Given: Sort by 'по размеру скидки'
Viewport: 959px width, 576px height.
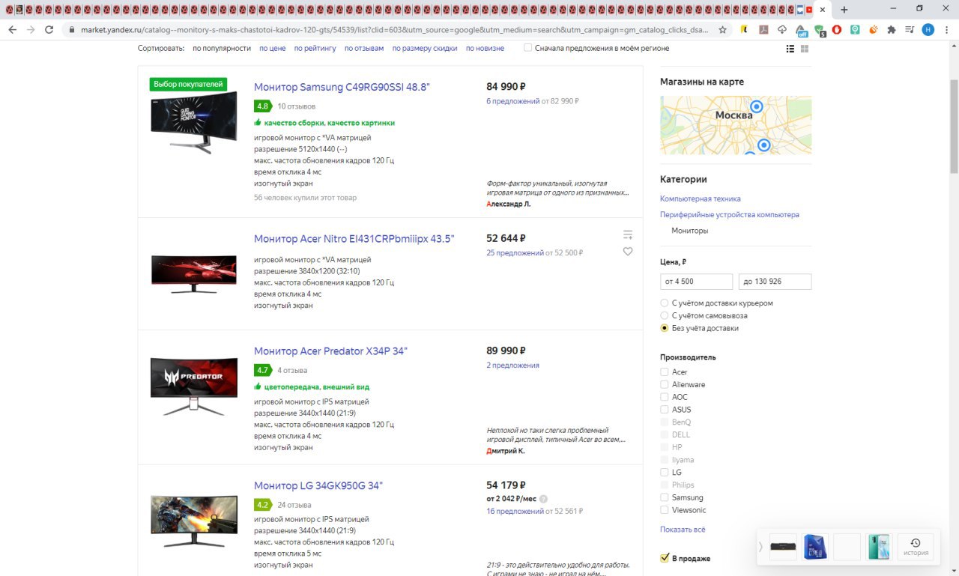Looking at the screenshot, I should [x=425, y=48].
